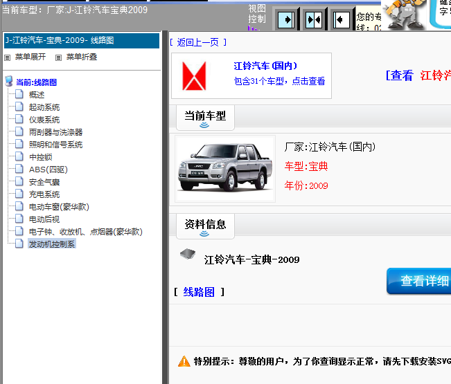The image size is (451, 384).
Task: Click the page icon next to 电动后视
Action: 19,219
